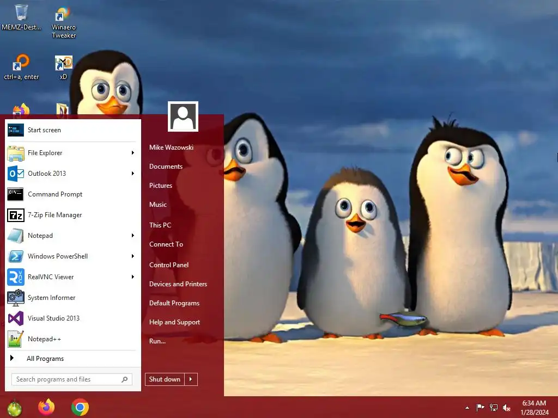The image size is (558, 418).
Task: Click the 'Command Prompt' label
Action: (x=55, y=194)
